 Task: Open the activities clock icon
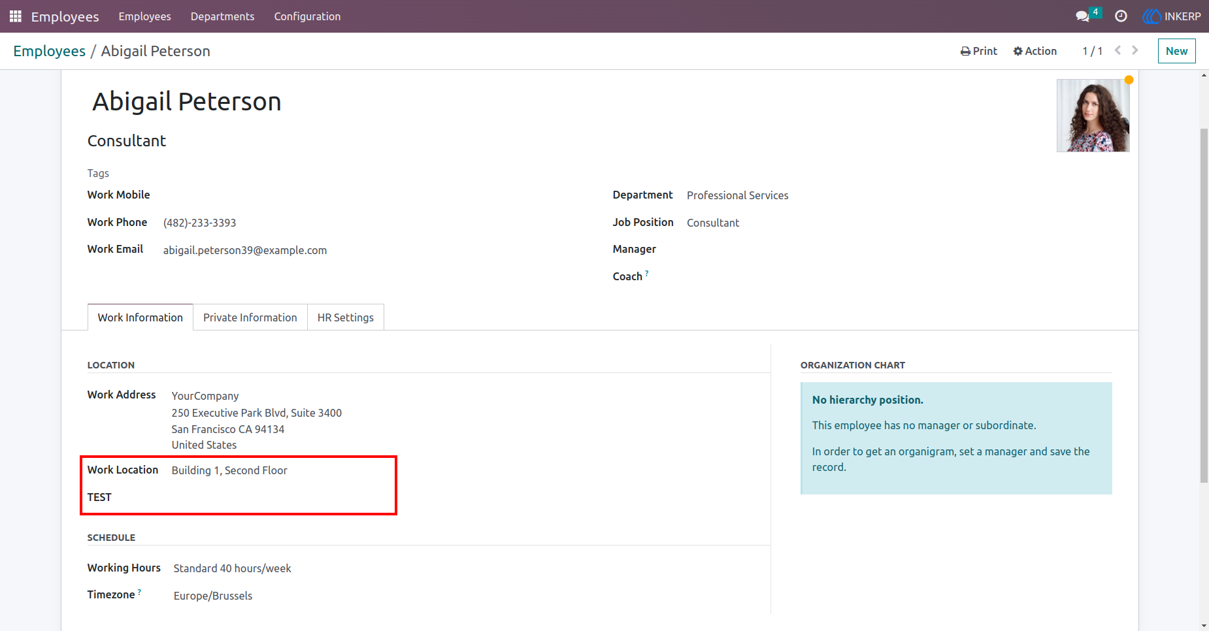point(1121,16)
